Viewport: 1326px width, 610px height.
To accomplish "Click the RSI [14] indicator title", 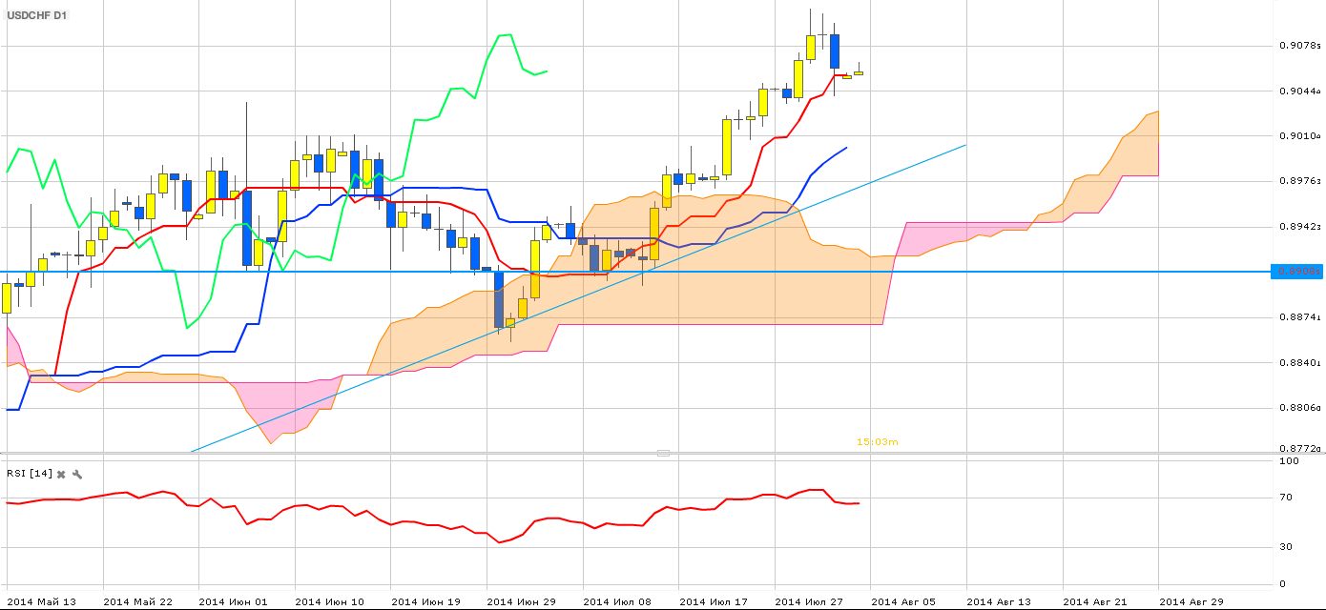I will pos(29,474).
